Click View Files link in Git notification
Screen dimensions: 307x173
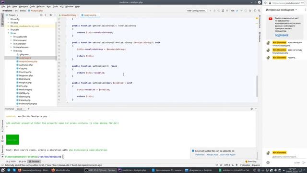200,155
